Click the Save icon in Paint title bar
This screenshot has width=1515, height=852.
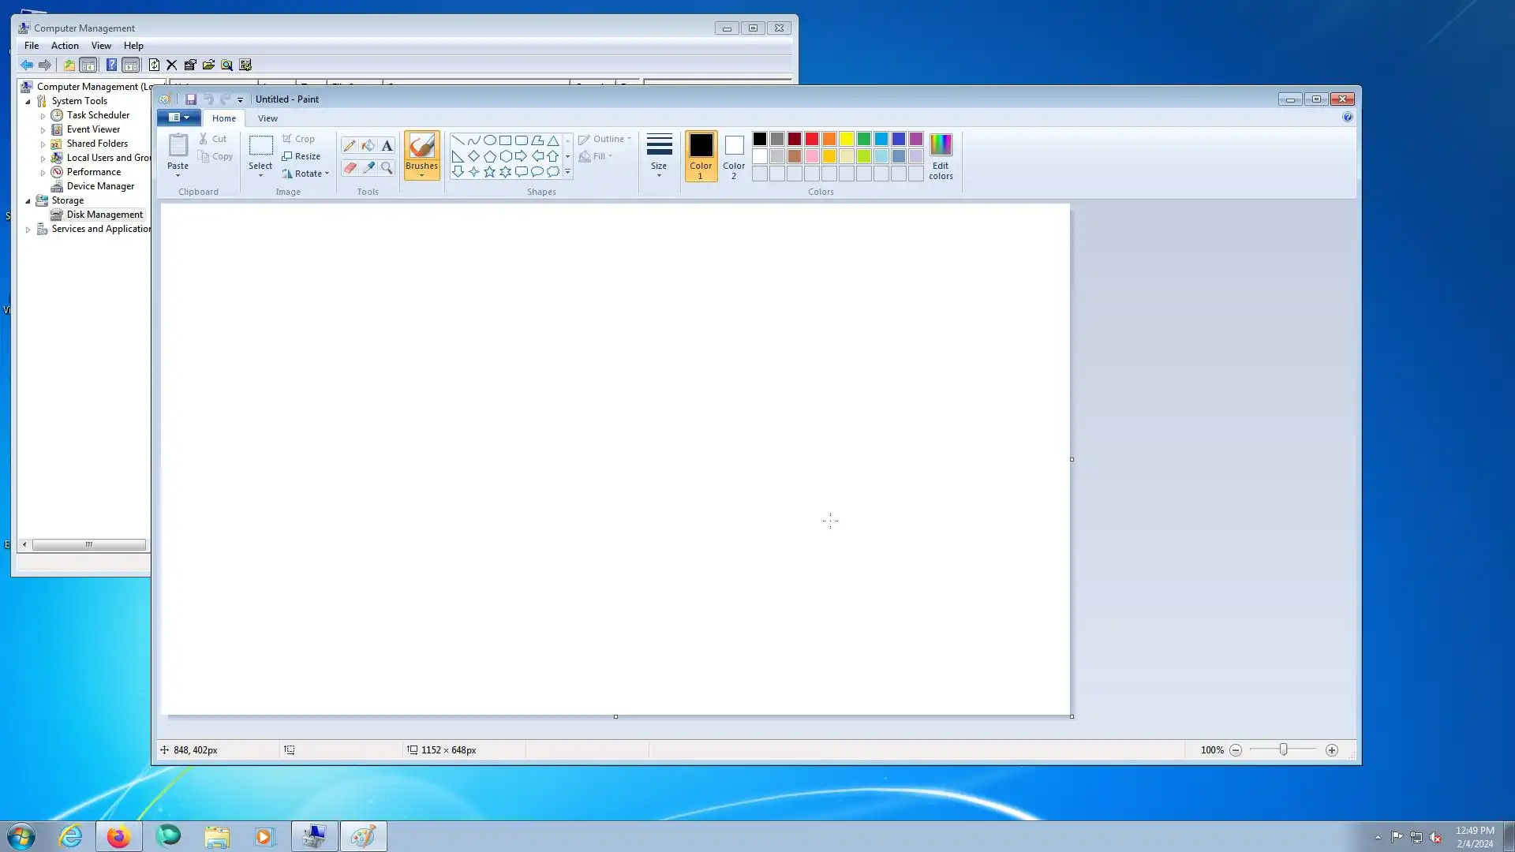click(191, 99)
